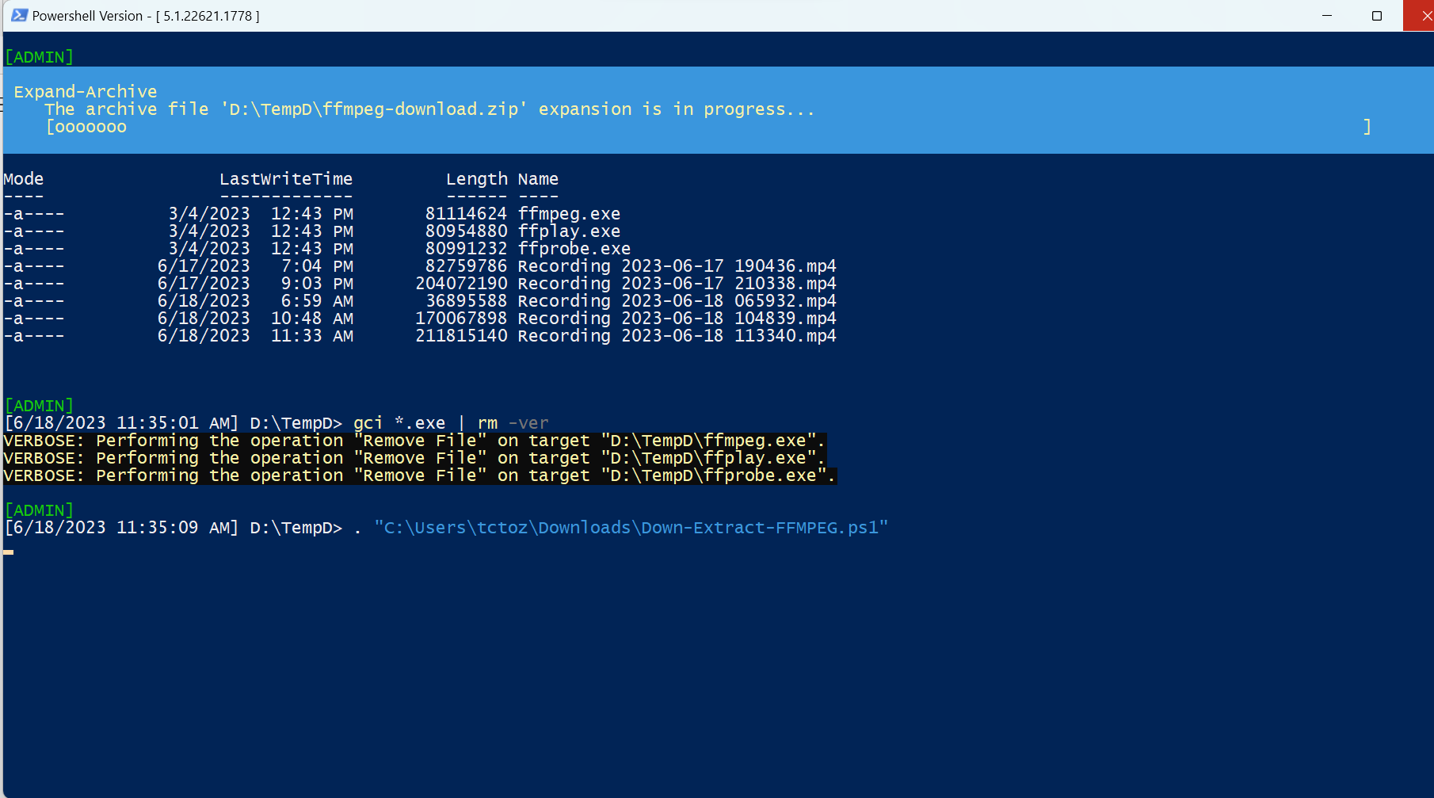This screenshot has height=798, width=1434.
Task: Click the [ADMIN] label above gci command
Action: [39, 406]
